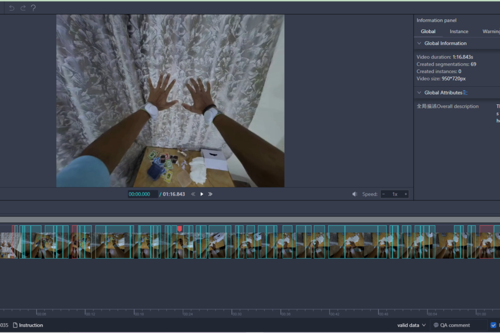Open the Warning tab

tap(491, 31)
